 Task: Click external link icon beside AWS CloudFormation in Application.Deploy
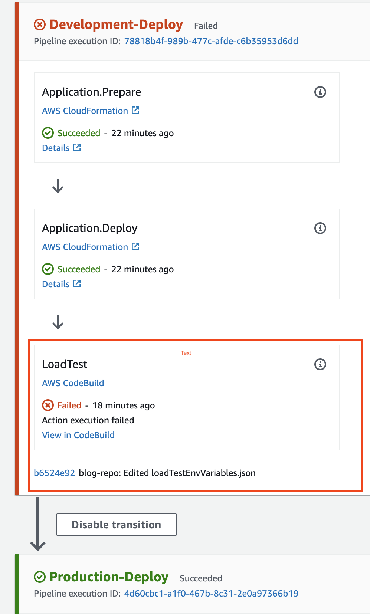(x=136, y=246)
